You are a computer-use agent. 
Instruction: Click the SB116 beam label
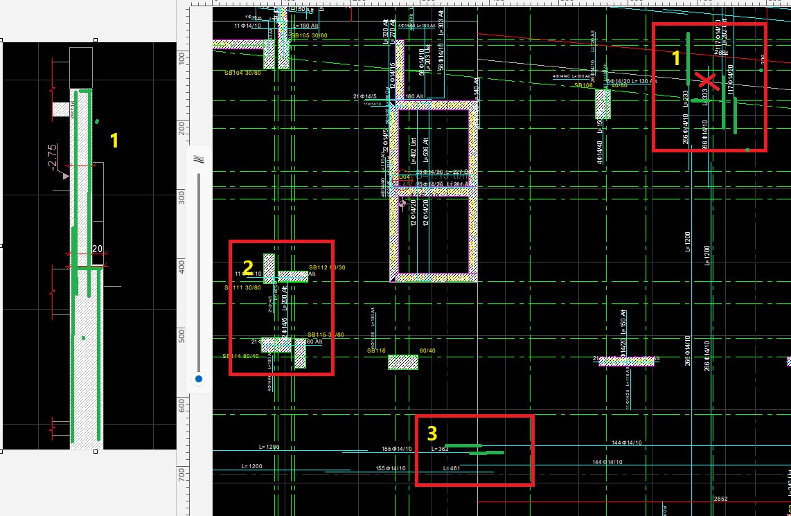[376, 350]
